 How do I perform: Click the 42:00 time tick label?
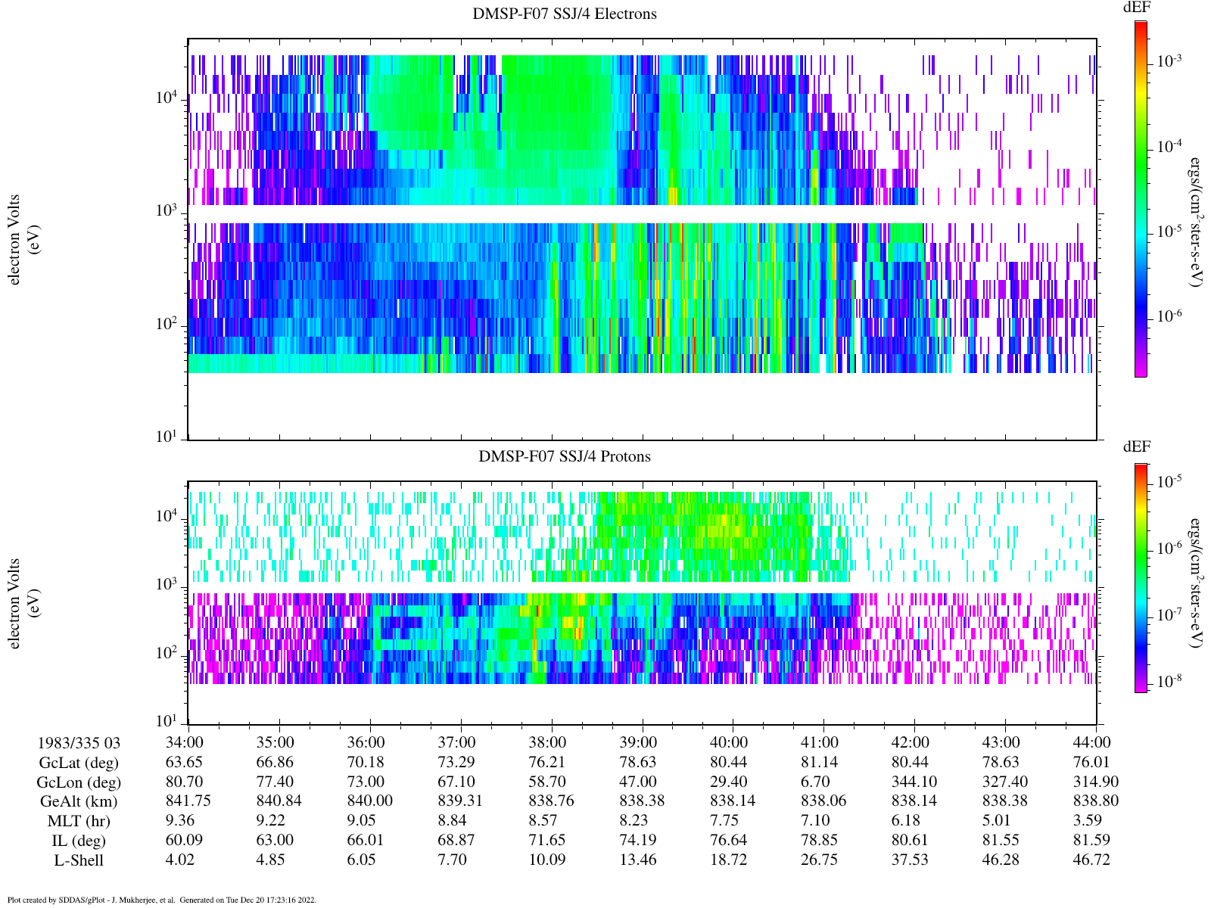coord(911,742)
